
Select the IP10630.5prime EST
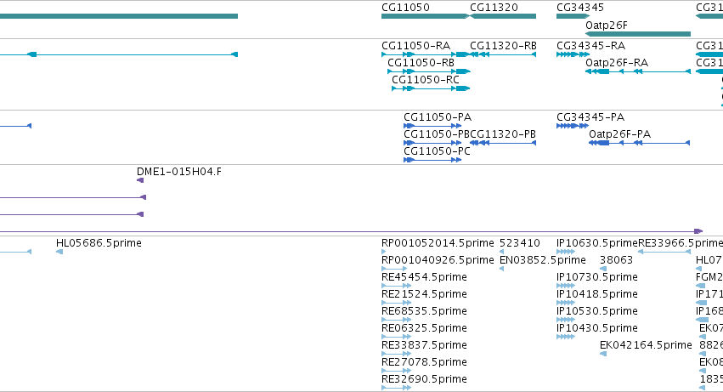pyautogui.click(x=566, y=252)
